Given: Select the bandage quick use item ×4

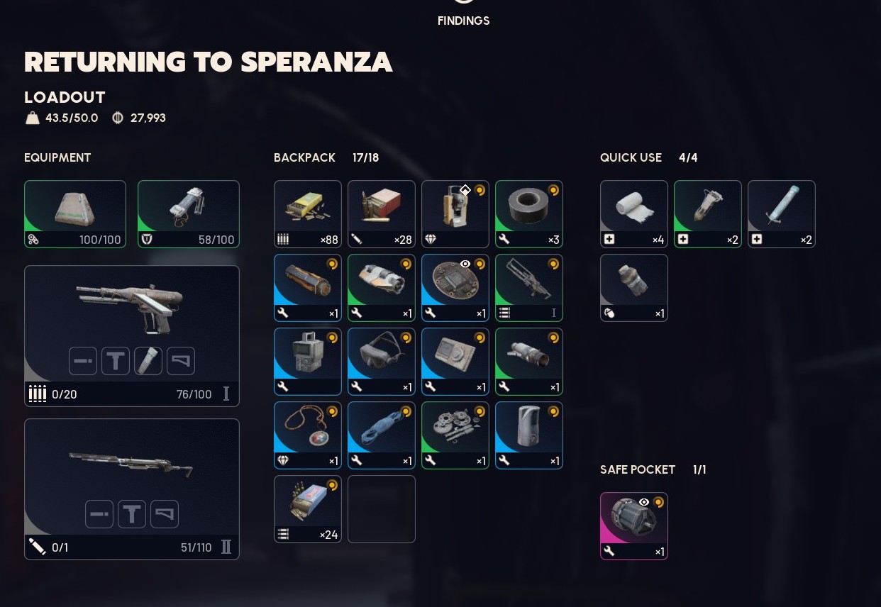Looking at the screenshot, I should click(634, 214).
